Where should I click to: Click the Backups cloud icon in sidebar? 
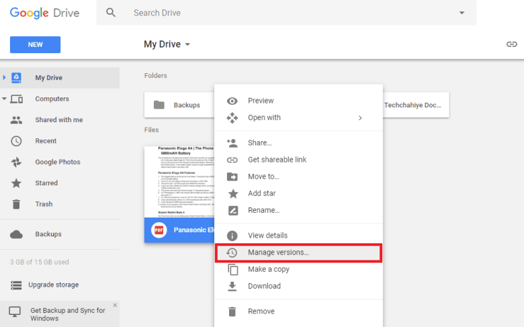coord(16,234)
